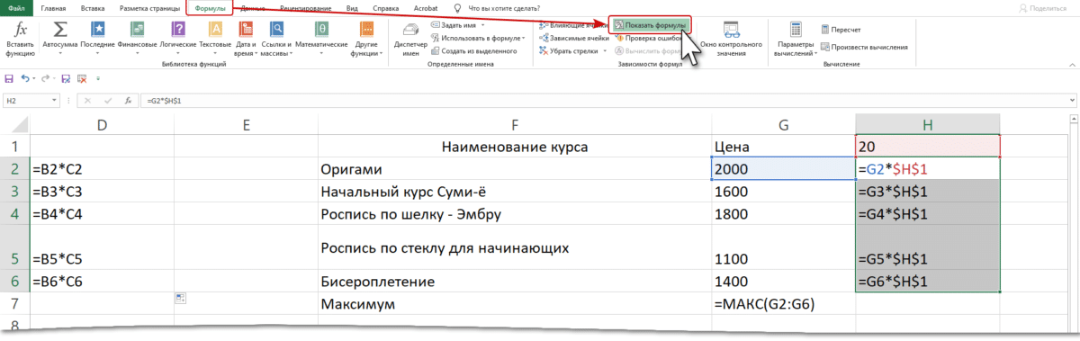
Task: Open Окно контрольного значения
Action: [x=731, y=38]
